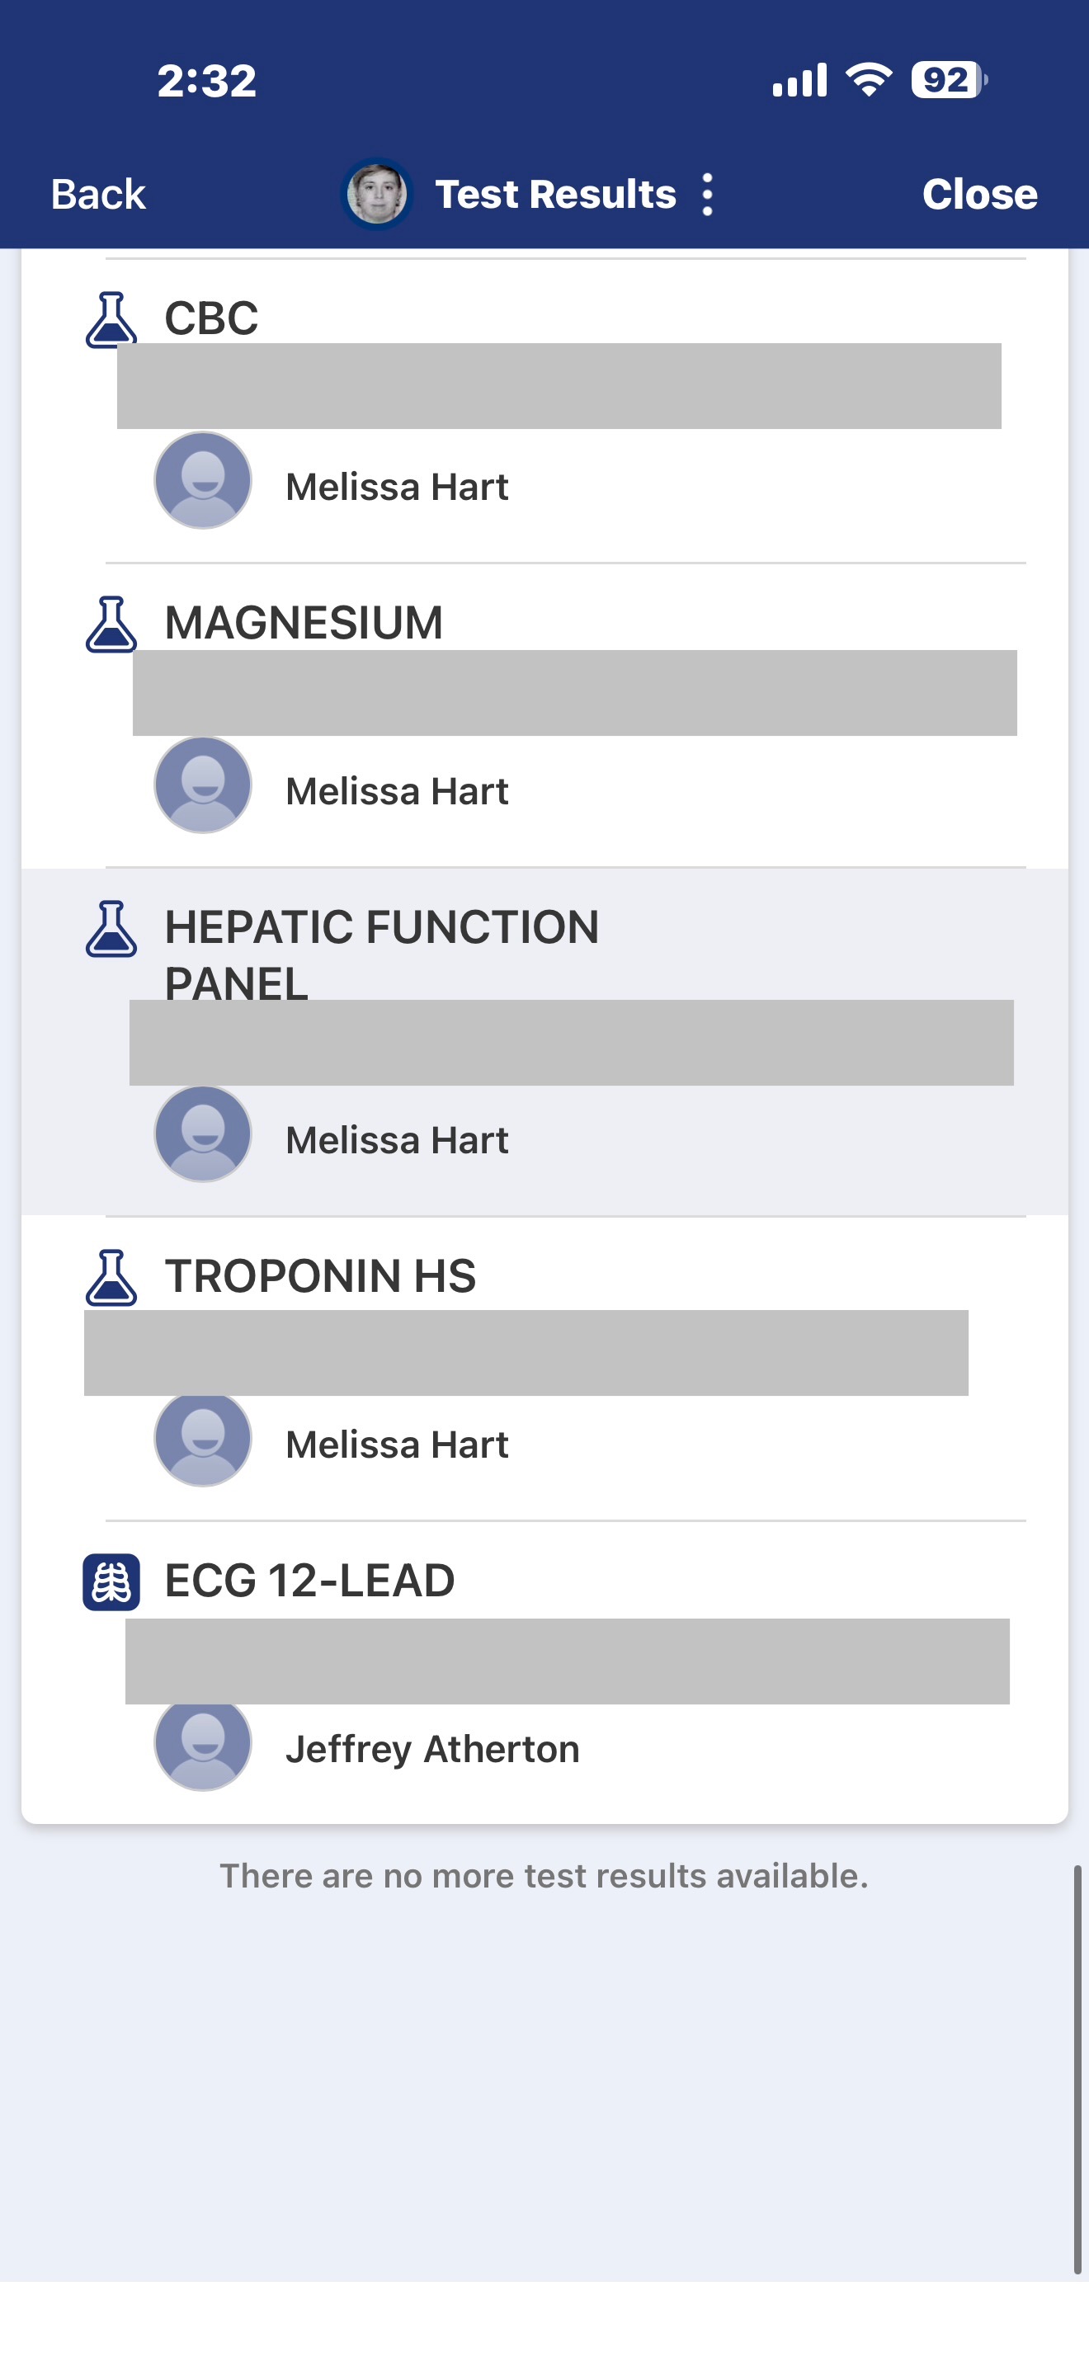Viewport: 1089px width, 2366px height.
Task: Tap the vertical scrollbar on right edge
Action: pos(1077,2067)
